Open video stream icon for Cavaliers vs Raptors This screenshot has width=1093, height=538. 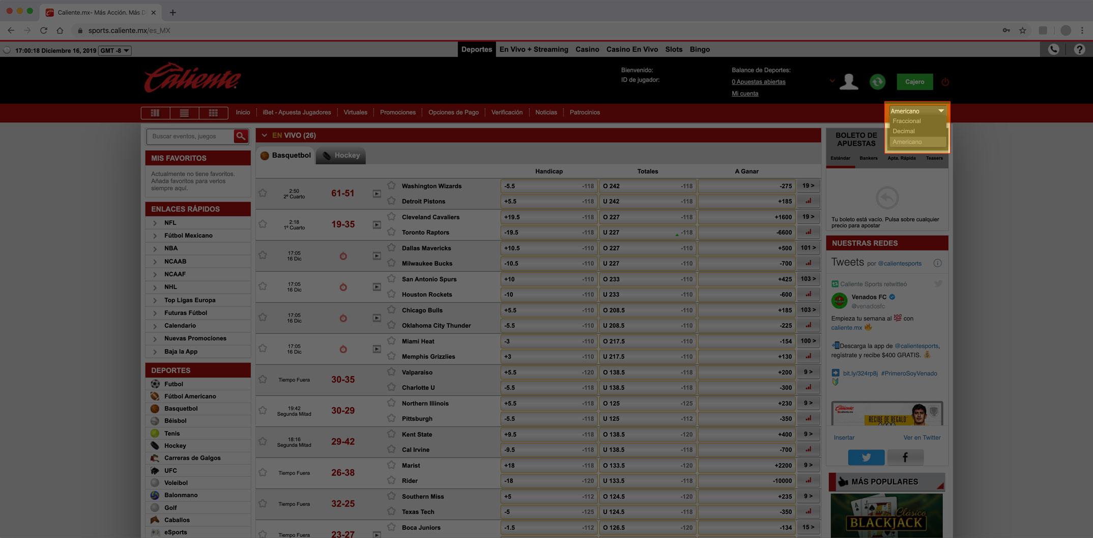pos(377,224)
